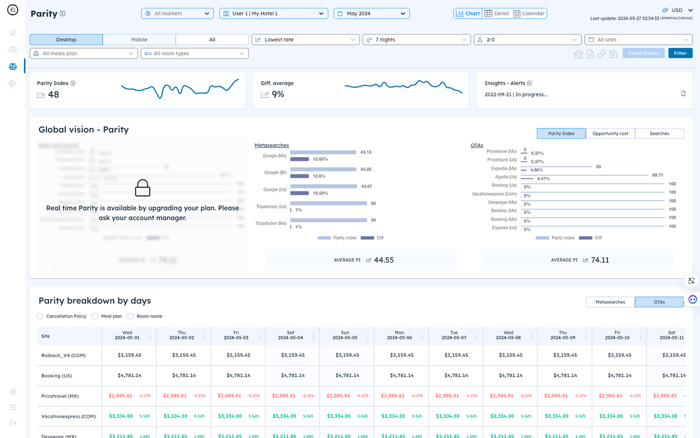Click the airplane icon in left sidebar
700x438 pixels.
[13, 84]
